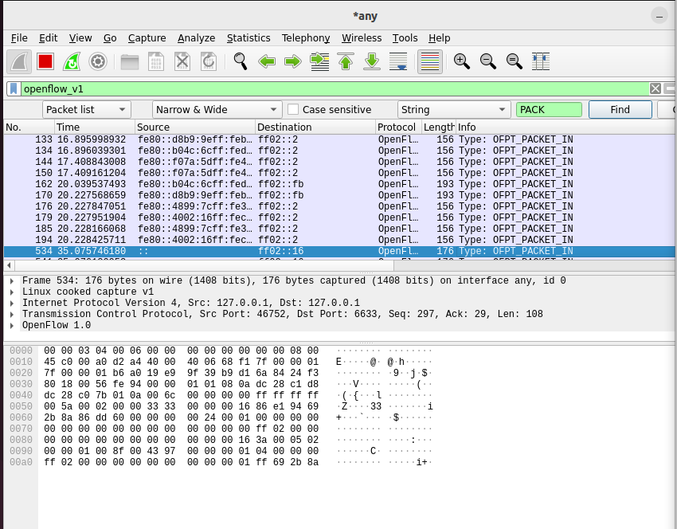This screenshot has height=529, width=677.
Task: Close this capture file with the toolbar icon
Action: coord(182,62)
